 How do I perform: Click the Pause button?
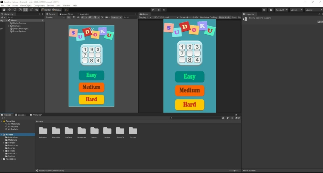(159, 10)
